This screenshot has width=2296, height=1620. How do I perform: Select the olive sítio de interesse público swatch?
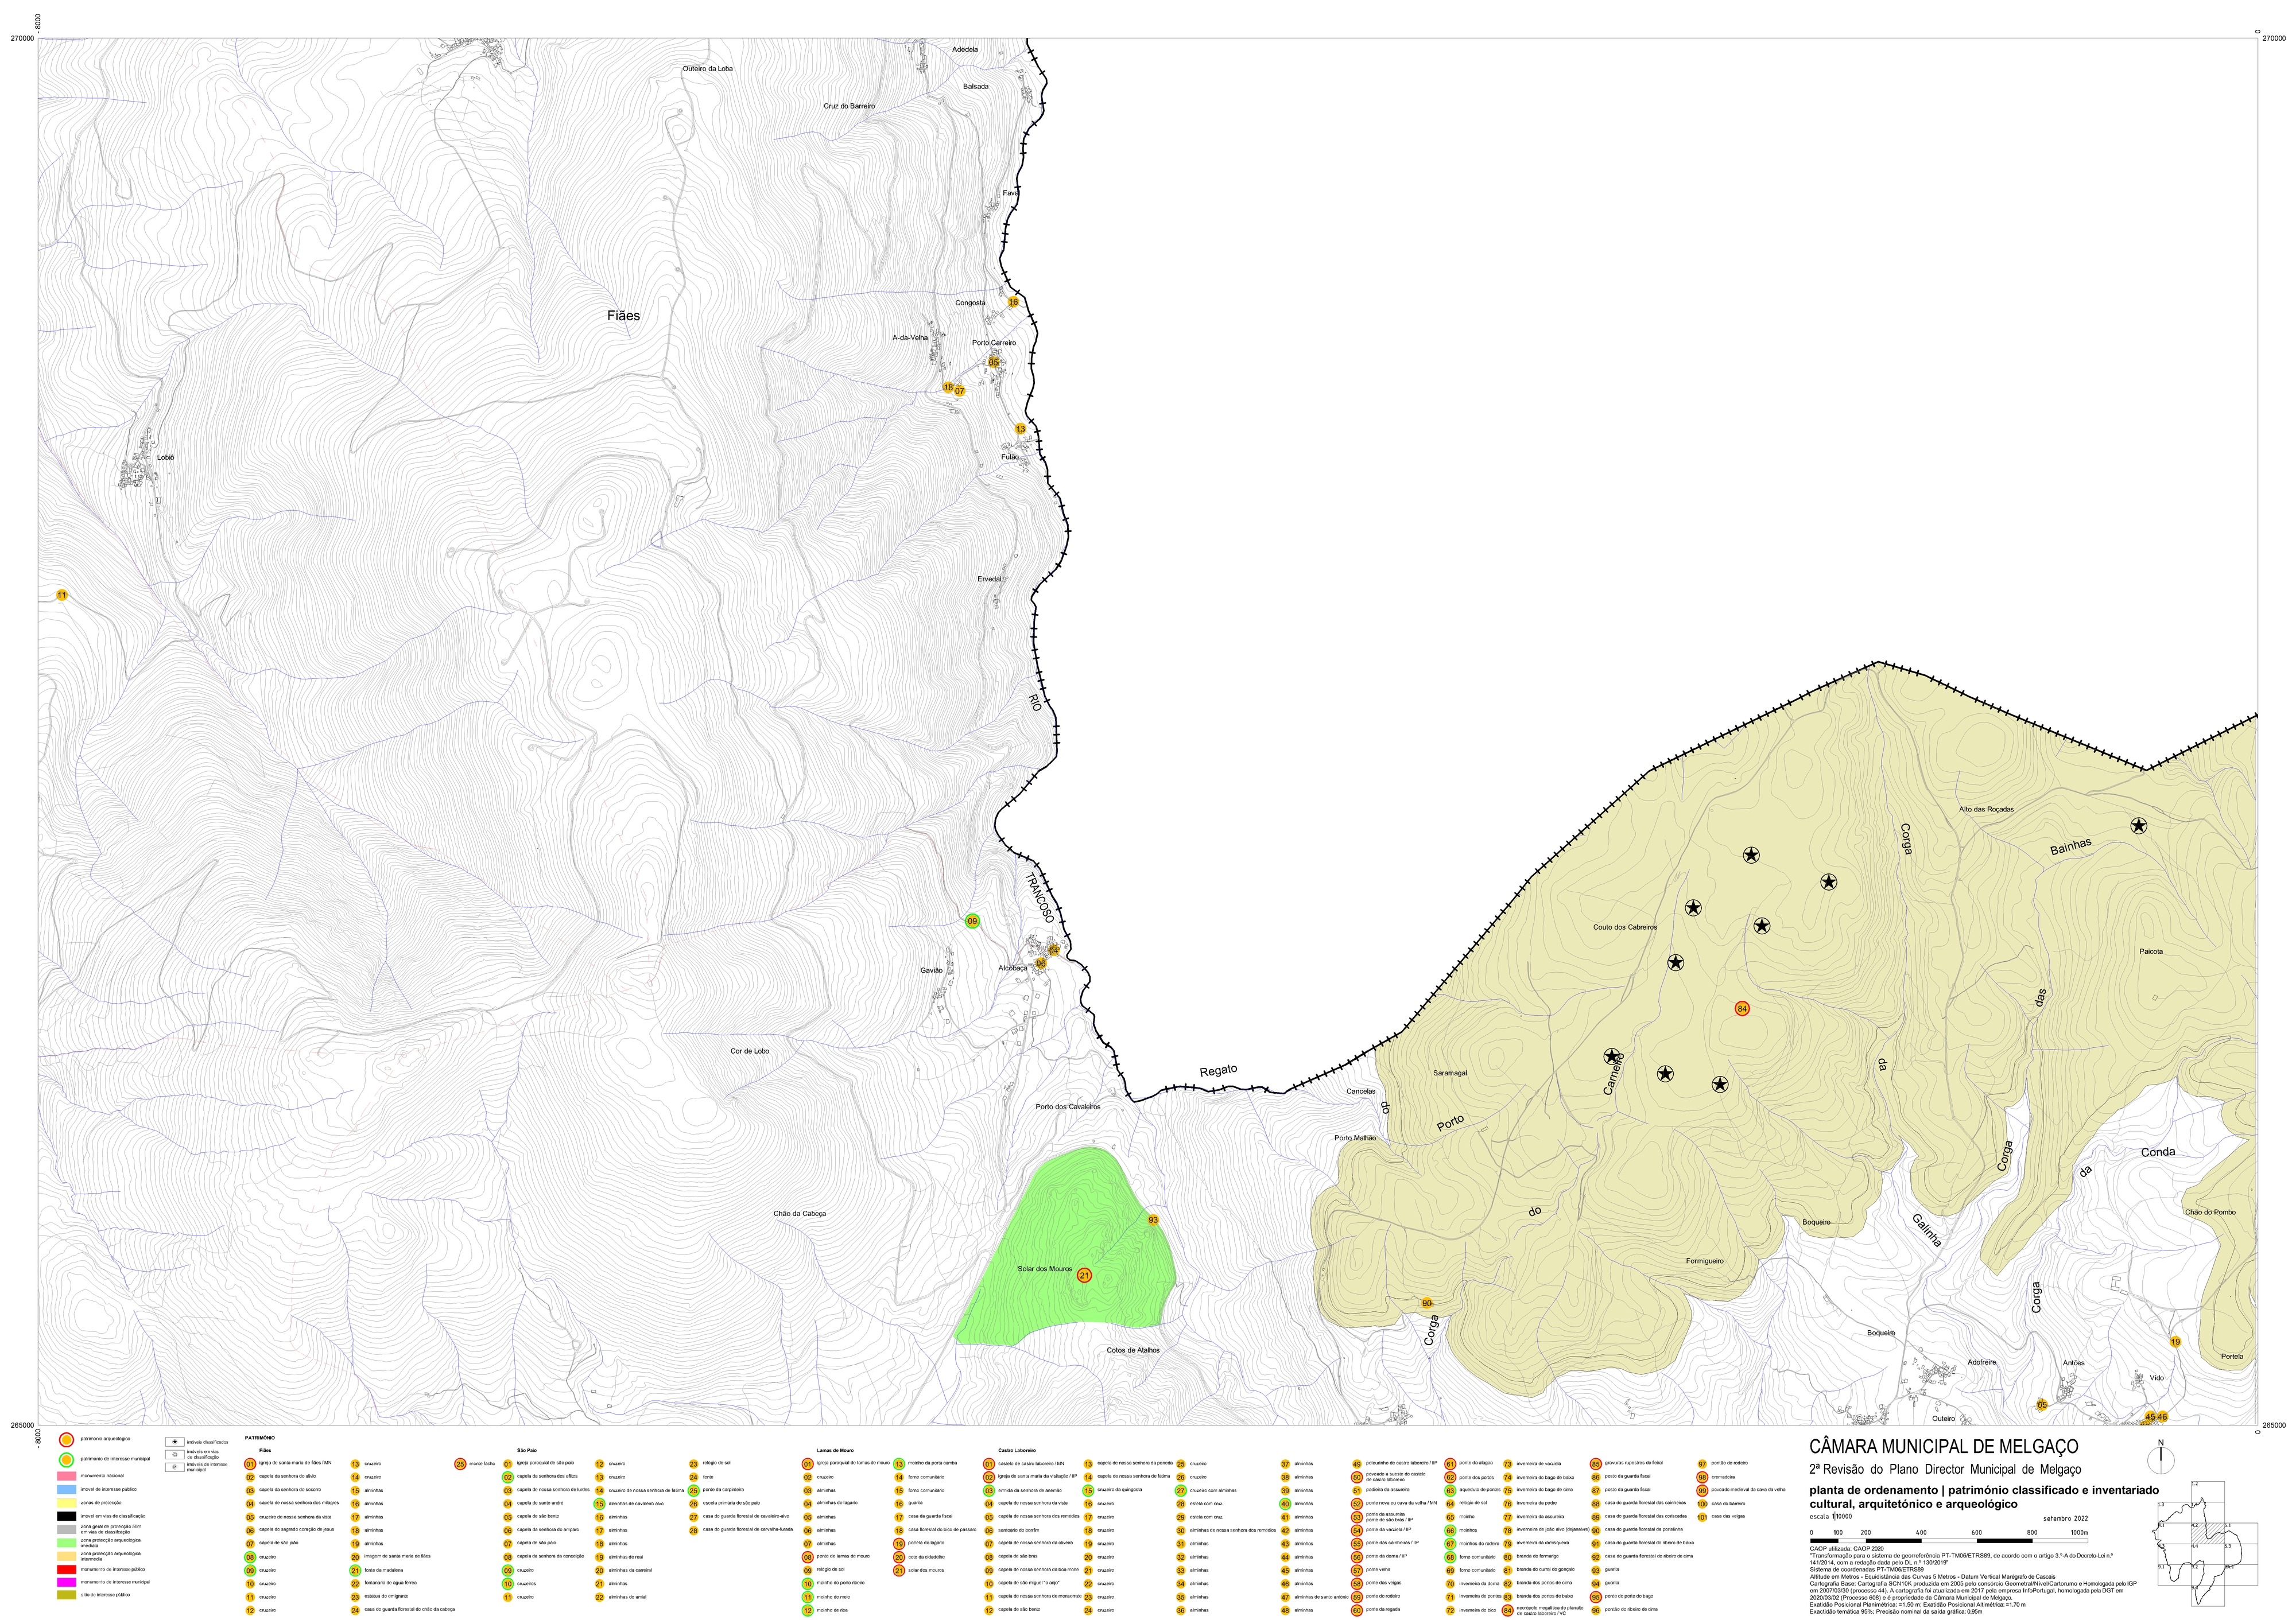click(x=66, y=1595)
